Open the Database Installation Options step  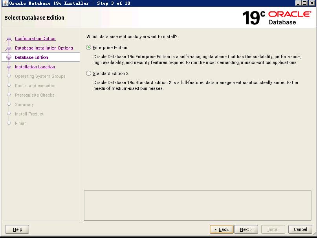point(44,48)
